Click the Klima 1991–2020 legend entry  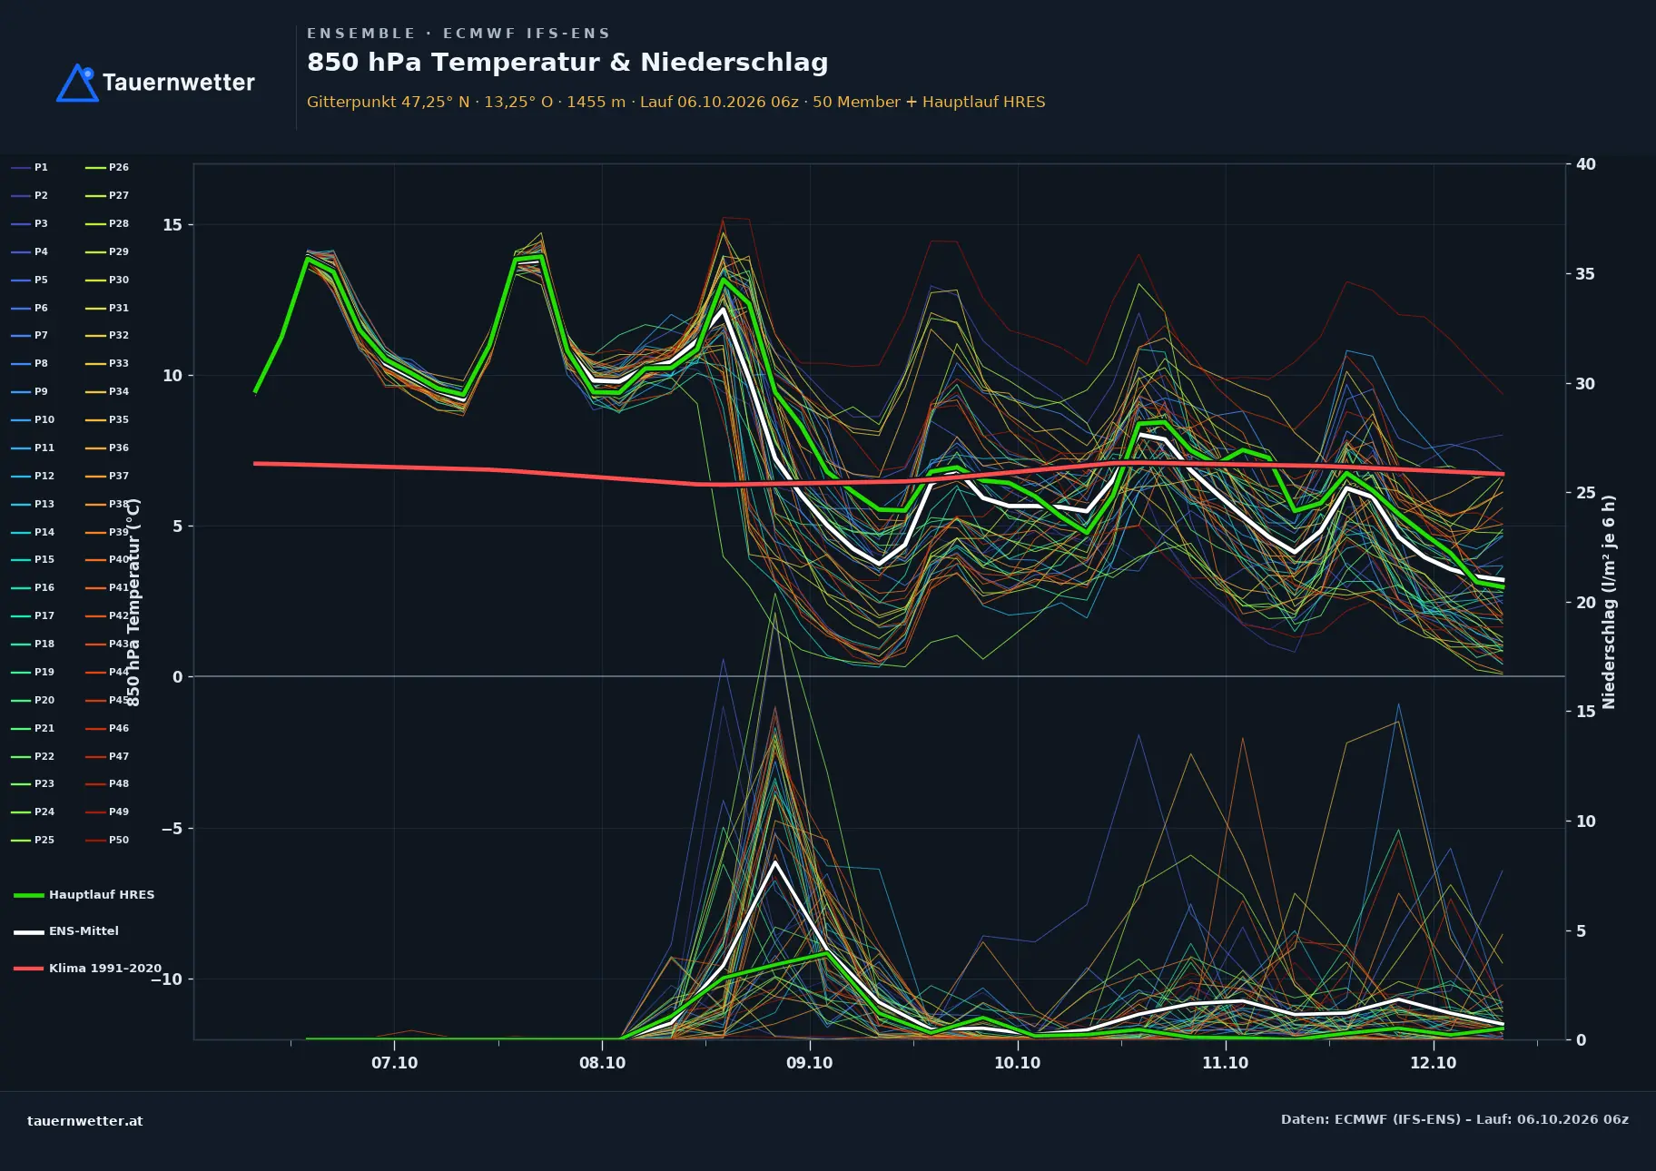[x=88, y=969]
